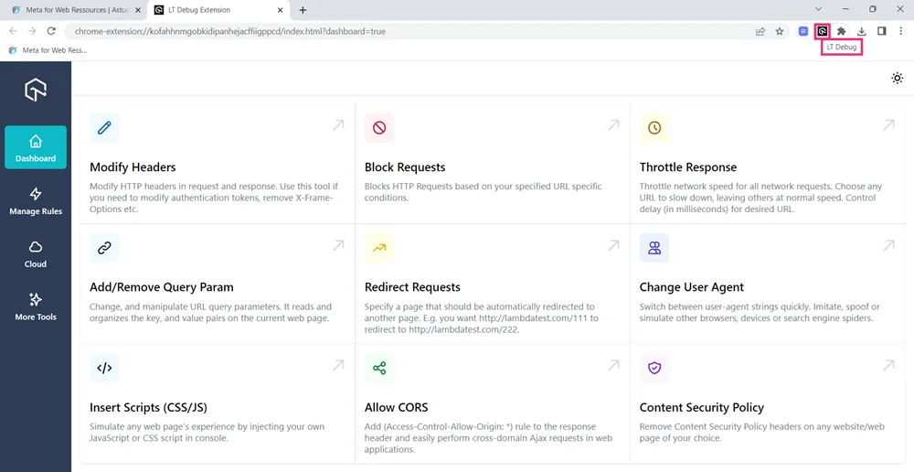Open Redirect Requests via its arrow icon
This screenshot has height=472, width=914.
[613, 245]
